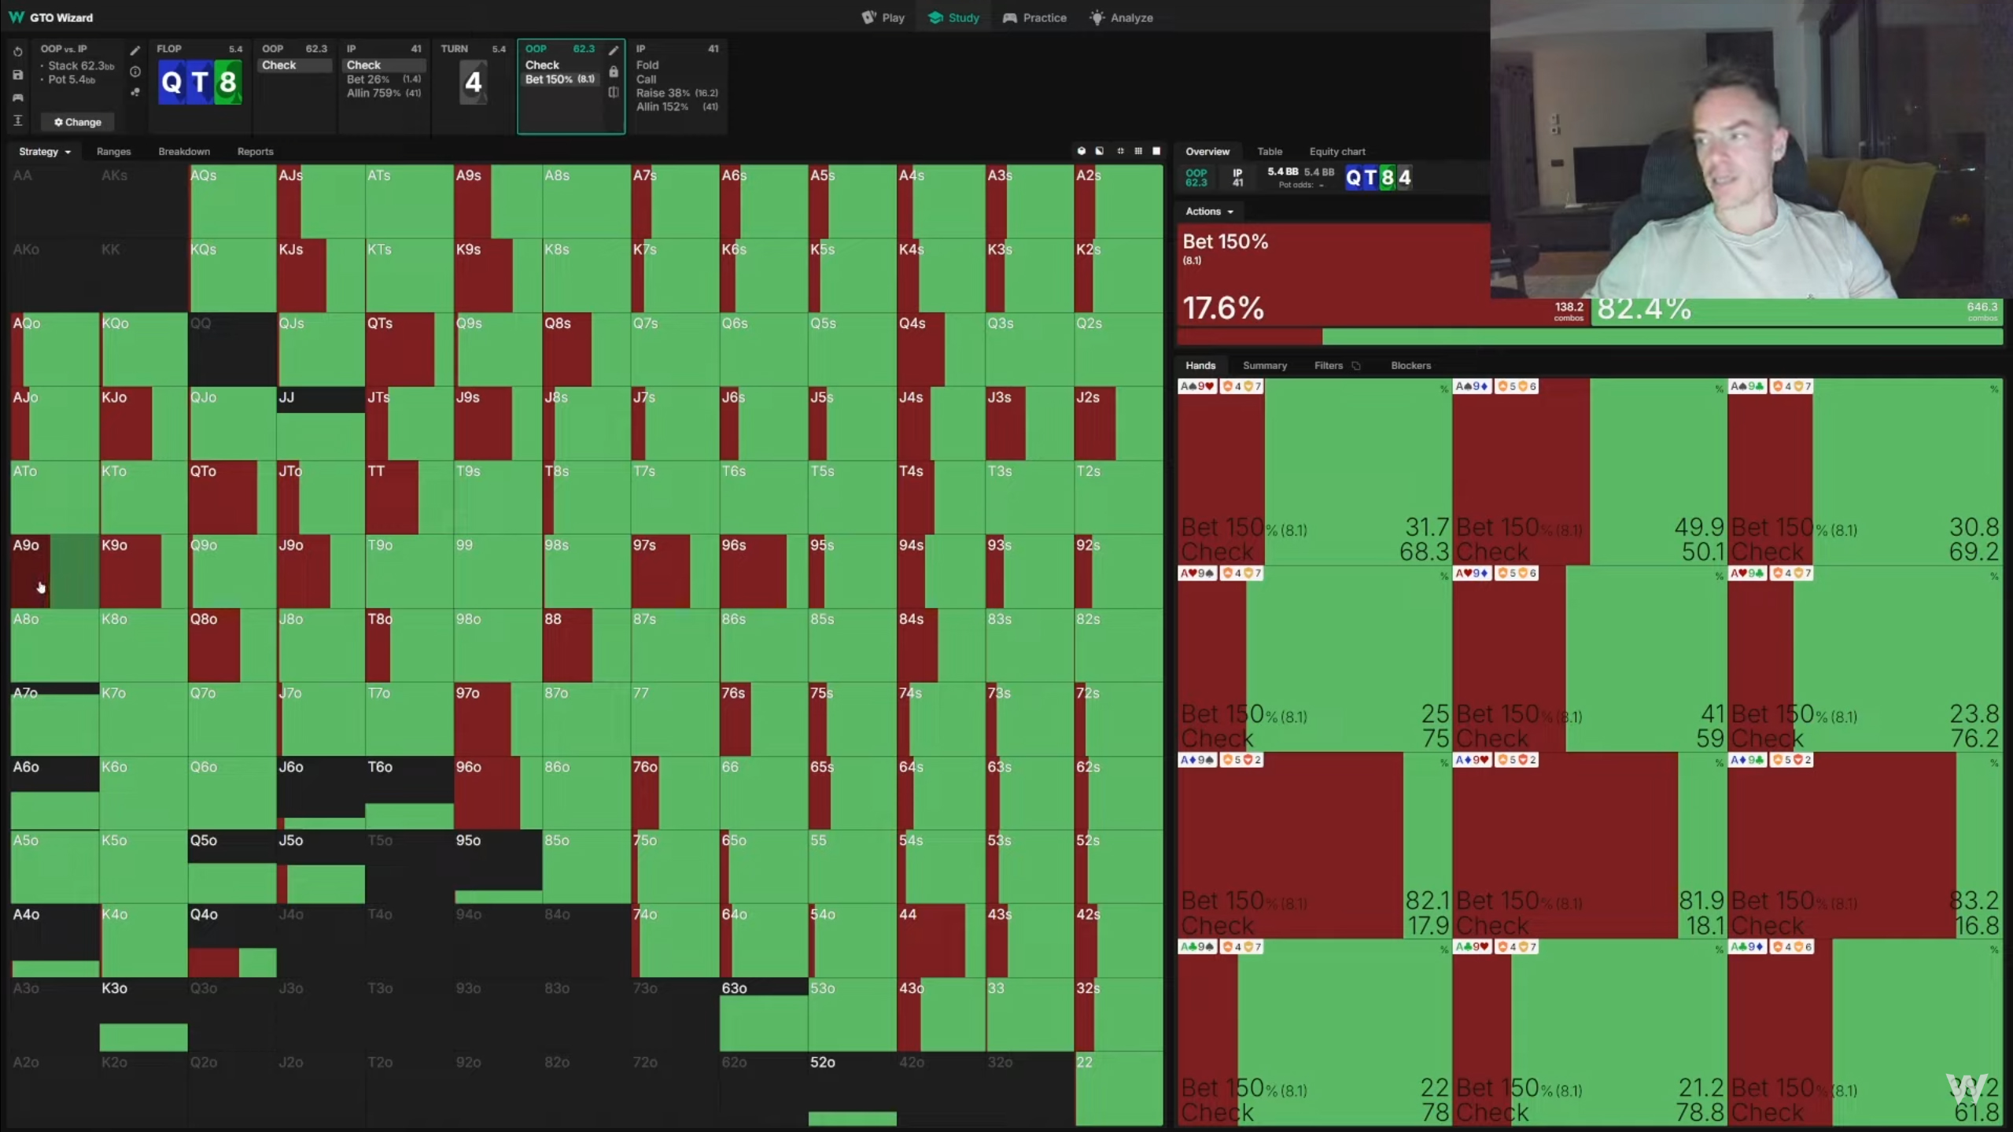This screenshot has height=1132, width=2013.
Task: Select the solid white square view toggle
Action: (1156, 151)
